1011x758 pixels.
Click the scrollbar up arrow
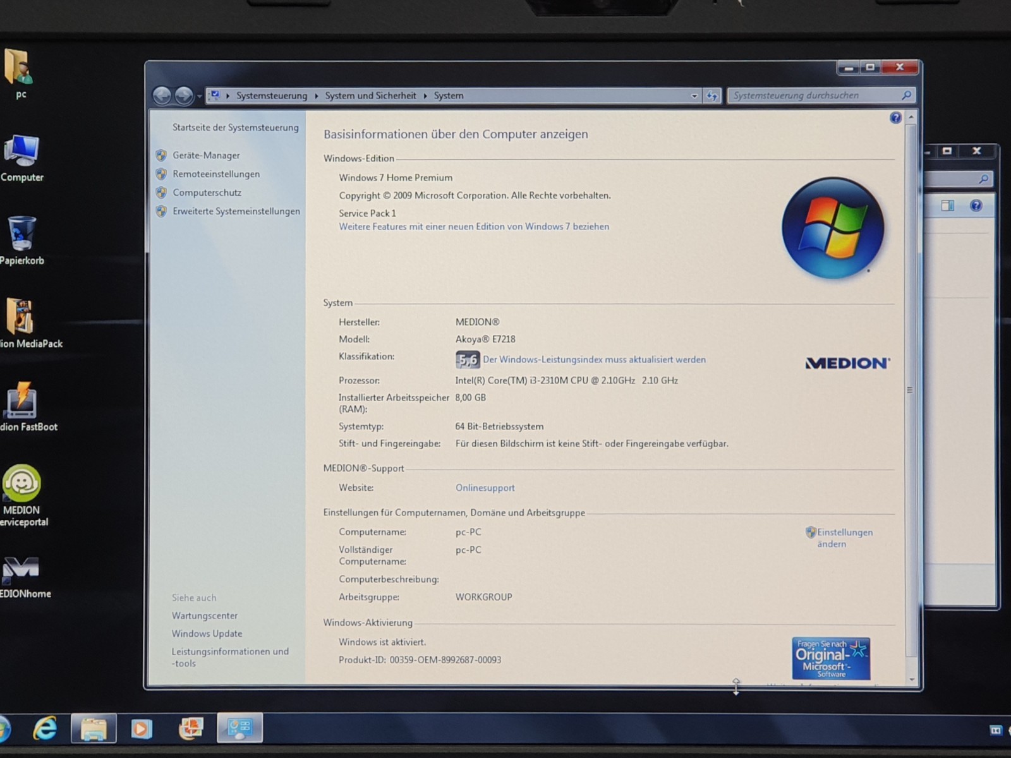tap(911, 117)
